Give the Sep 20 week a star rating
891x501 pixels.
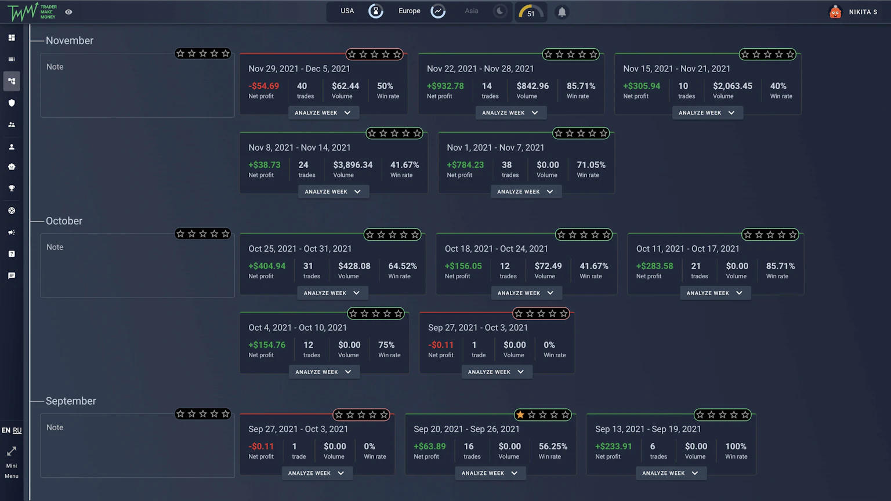click(543, 415)
